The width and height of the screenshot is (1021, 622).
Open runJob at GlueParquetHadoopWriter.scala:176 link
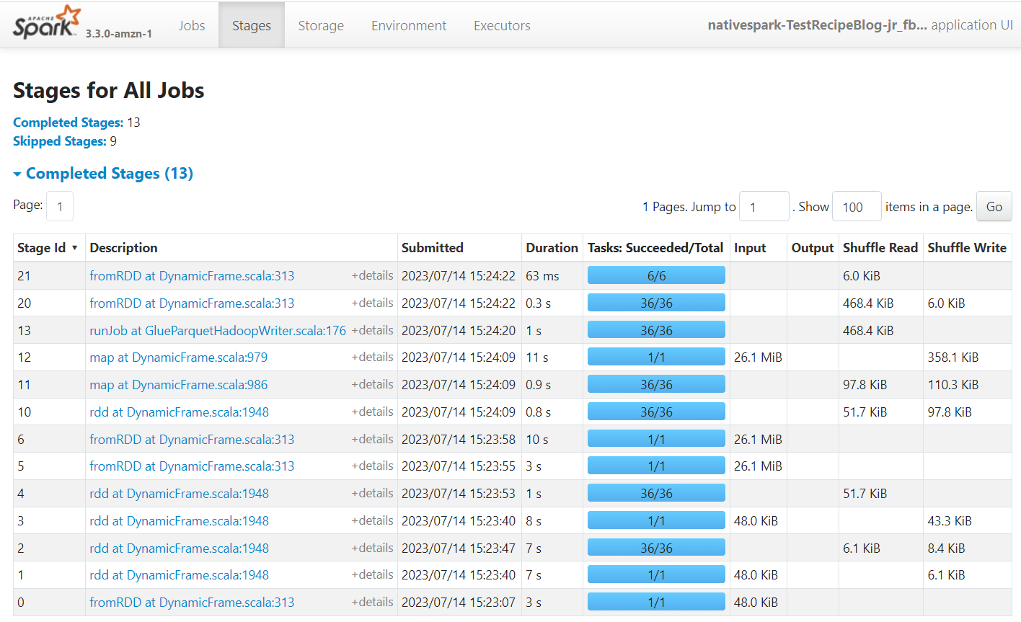pos(218,331)
